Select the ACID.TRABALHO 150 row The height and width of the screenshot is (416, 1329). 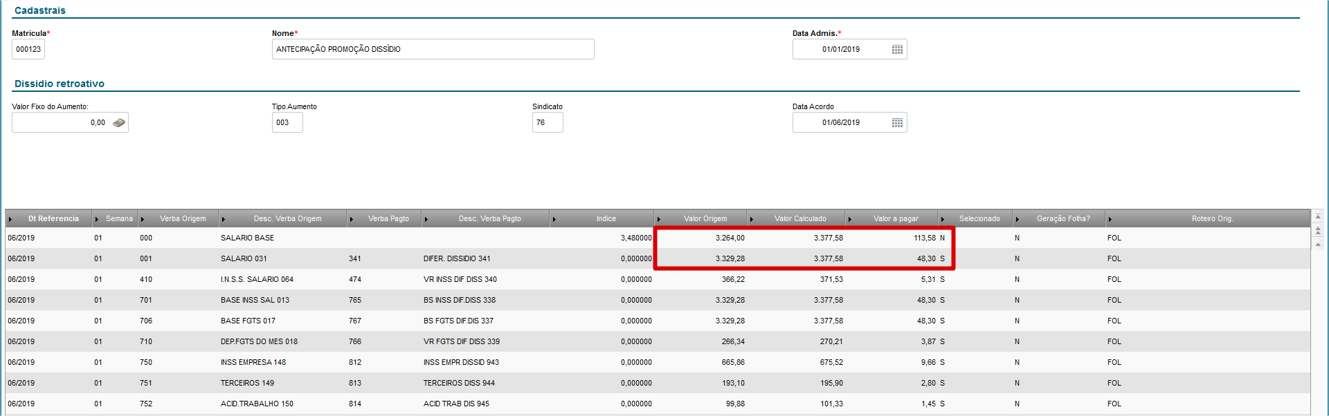click(658, 404)
